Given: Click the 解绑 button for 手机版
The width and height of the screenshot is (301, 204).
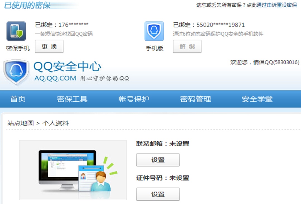Looking at the screenshot, I should 187,47.
